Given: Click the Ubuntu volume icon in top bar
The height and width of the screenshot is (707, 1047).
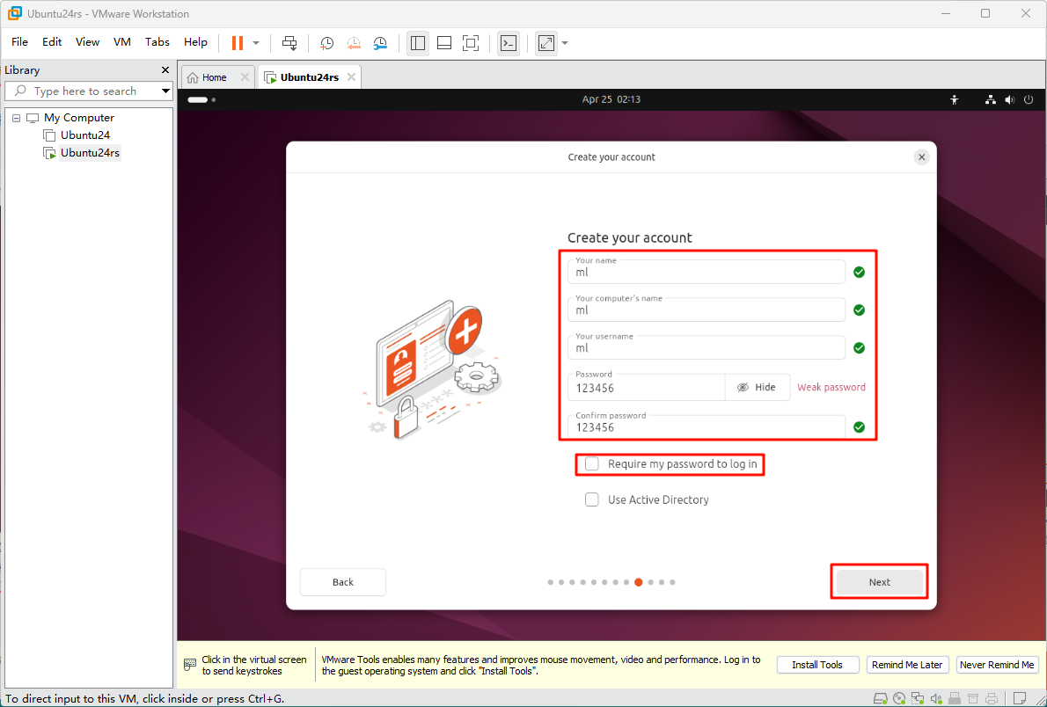Looking at the screenshot, I should (x=1009, y=99).
